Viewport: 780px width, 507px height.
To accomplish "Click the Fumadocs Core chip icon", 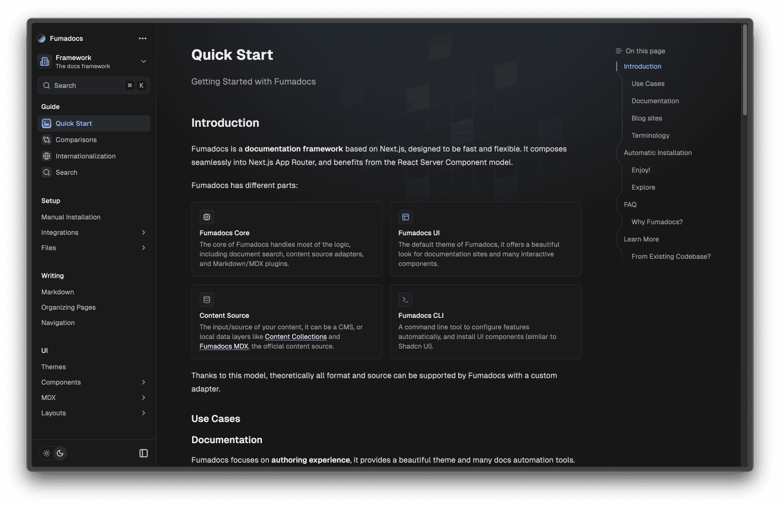I will click(207, 217).
